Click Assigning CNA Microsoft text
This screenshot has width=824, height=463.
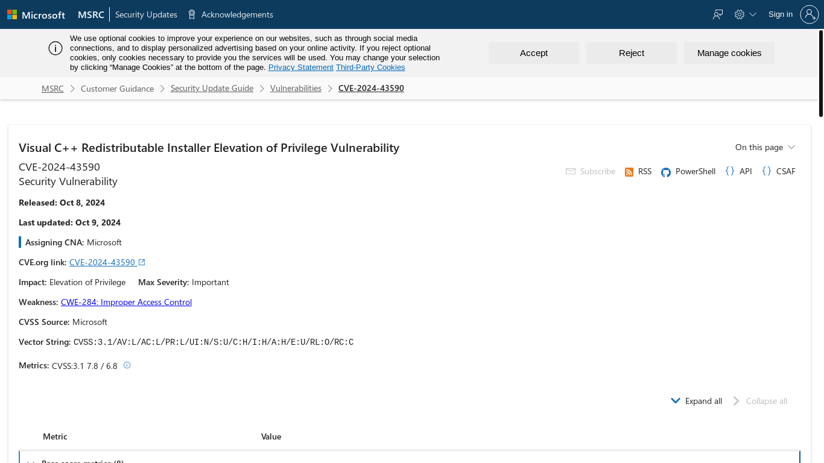tap(74, 242)
